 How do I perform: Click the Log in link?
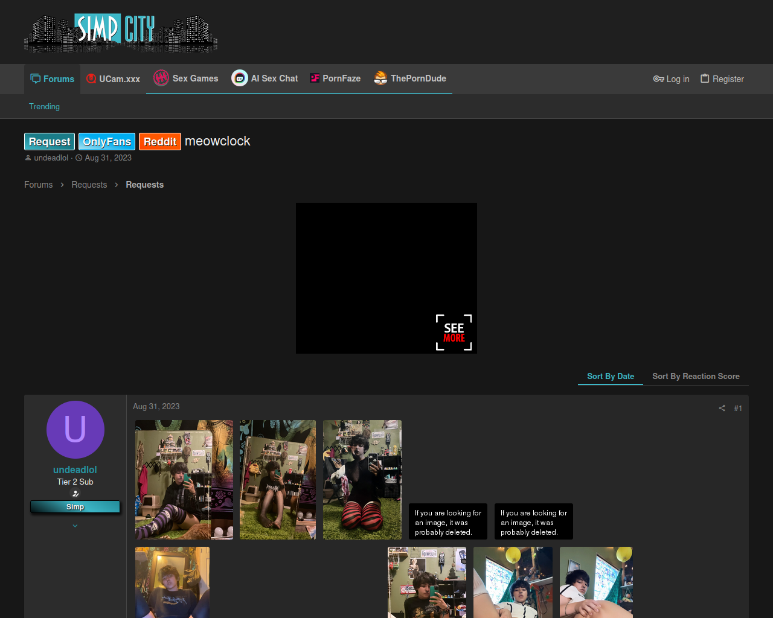click(x=672, y=79)
